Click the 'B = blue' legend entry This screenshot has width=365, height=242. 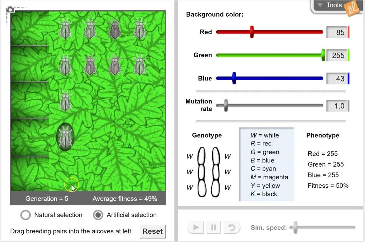(x=262, y=160)
